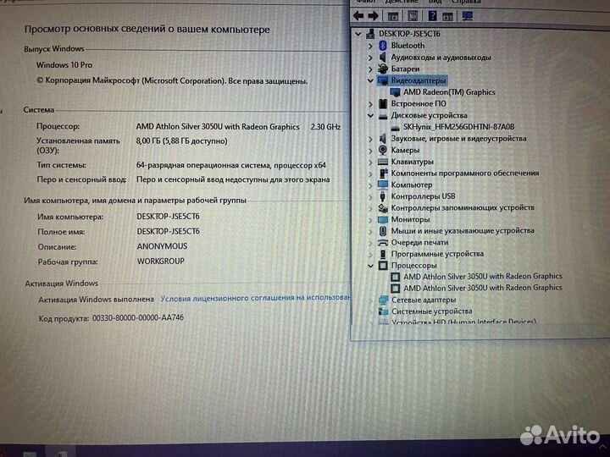Screen dimensions: 610x457
Task: Click the 2.30 GHz processor speed value
Action: 325,127
